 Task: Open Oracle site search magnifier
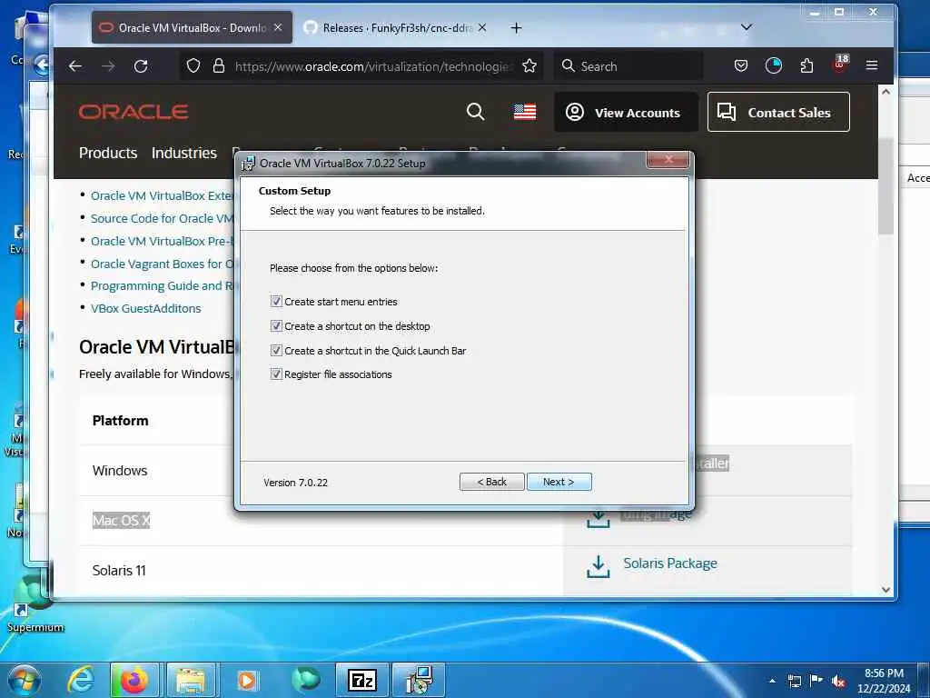[475, 112]
